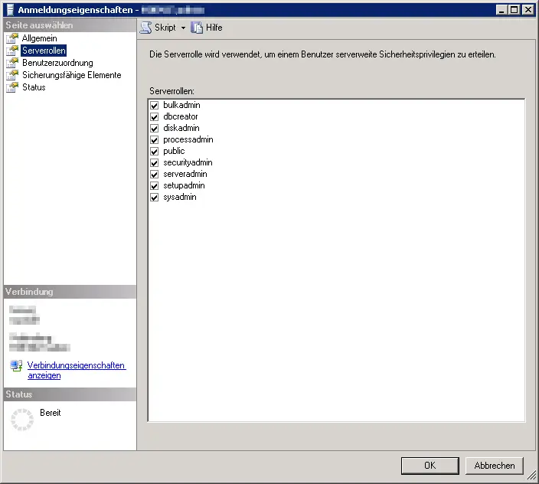539x484 pixels.
Task: Select the securityadmin role name
Action: point(188,162)
